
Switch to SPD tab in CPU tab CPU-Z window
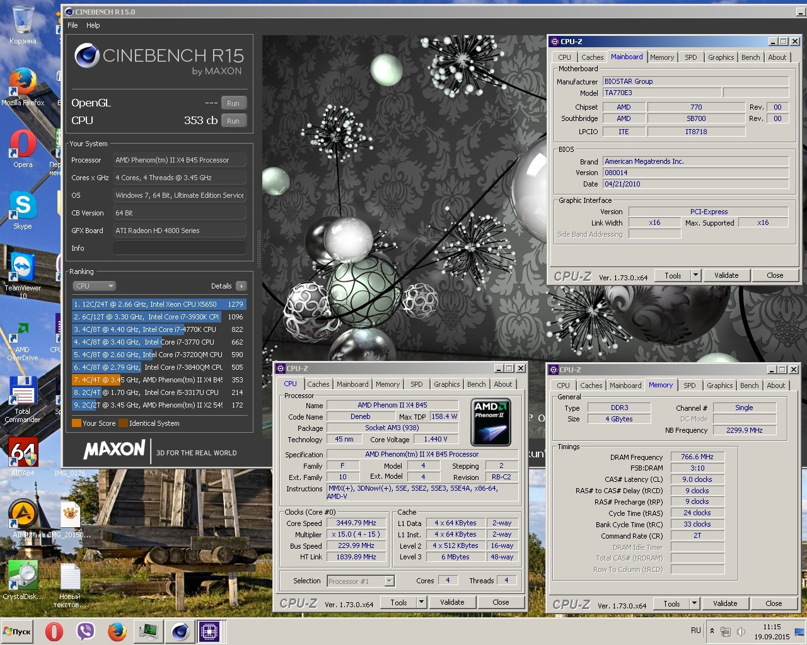coord(417,384)
